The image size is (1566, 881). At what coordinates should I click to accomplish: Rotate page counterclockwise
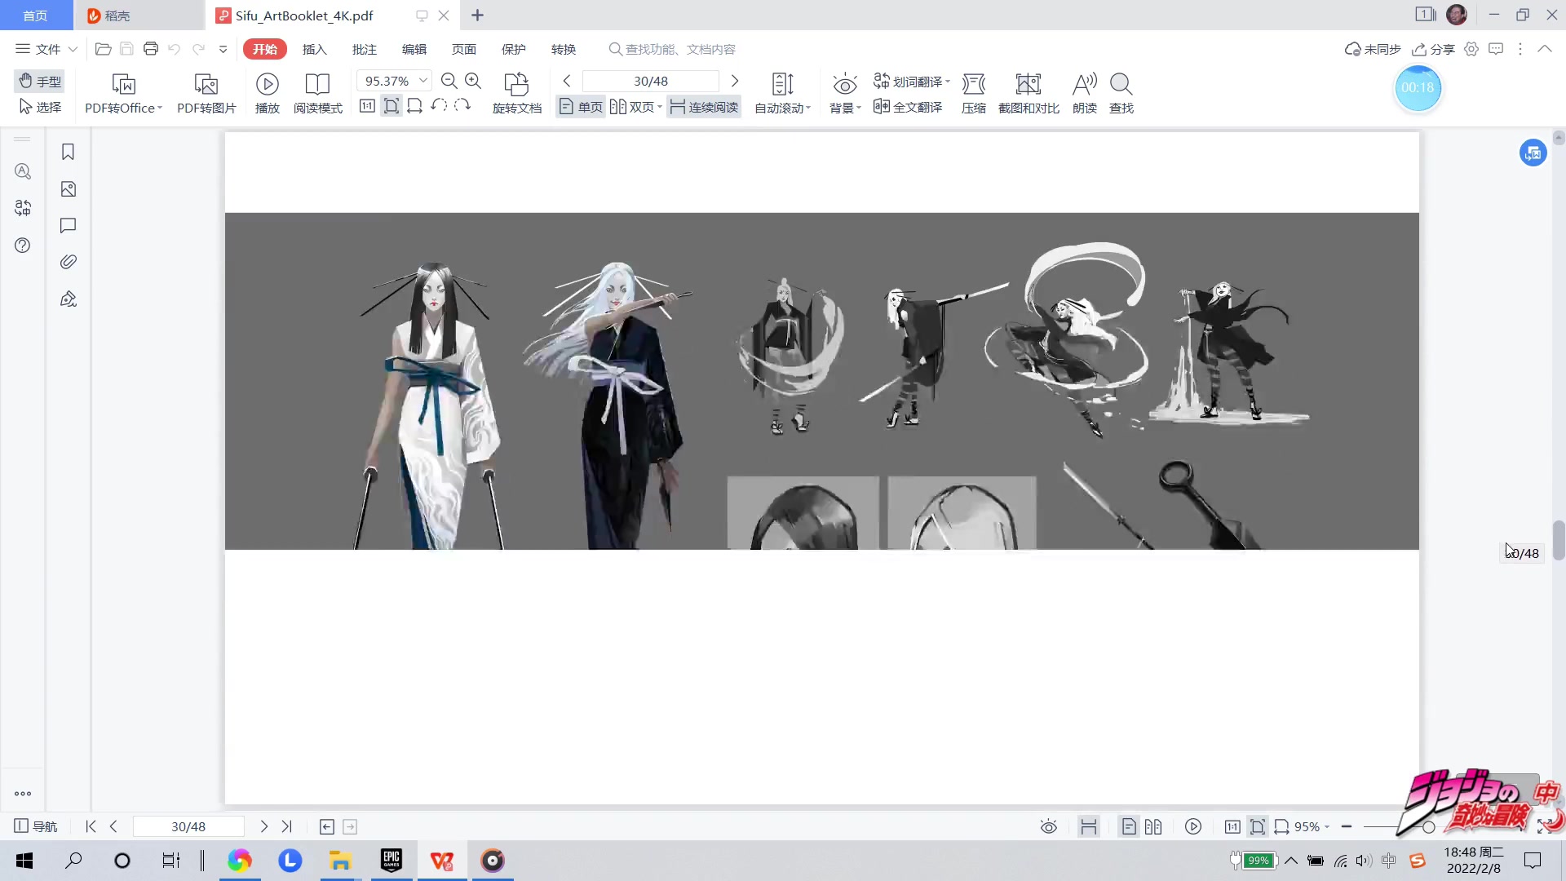(439, 106)
